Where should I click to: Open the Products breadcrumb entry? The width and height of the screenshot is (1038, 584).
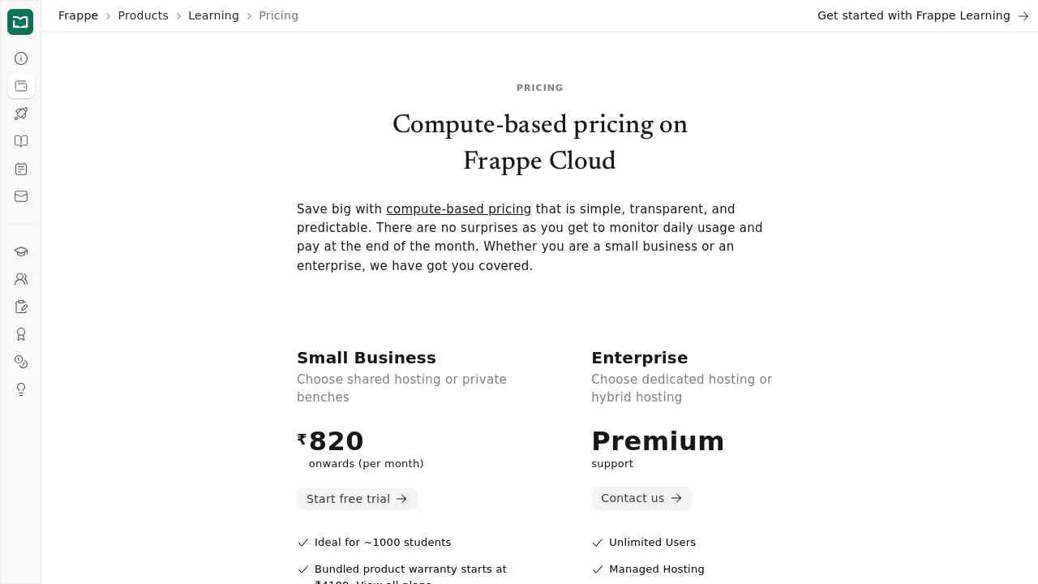pyautogui.click(x=143, y=15)
